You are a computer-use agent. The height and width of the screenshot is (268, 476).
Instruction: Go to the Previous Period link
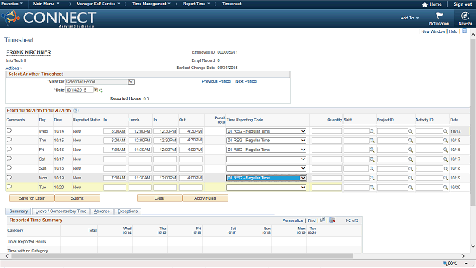point(216,81)
